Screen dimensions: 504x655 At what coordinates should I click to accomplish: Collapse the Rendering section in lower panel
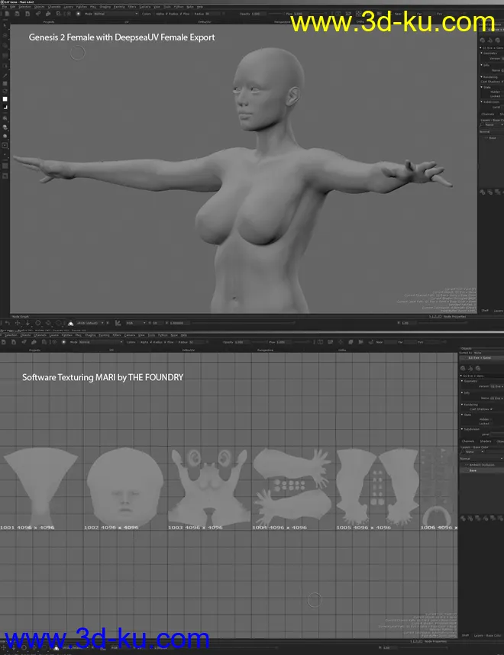(460, 405)
